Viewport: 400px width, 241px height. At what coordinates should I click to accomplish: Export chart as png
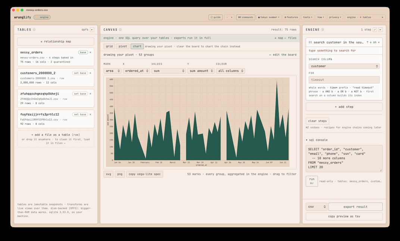point(120,174)
